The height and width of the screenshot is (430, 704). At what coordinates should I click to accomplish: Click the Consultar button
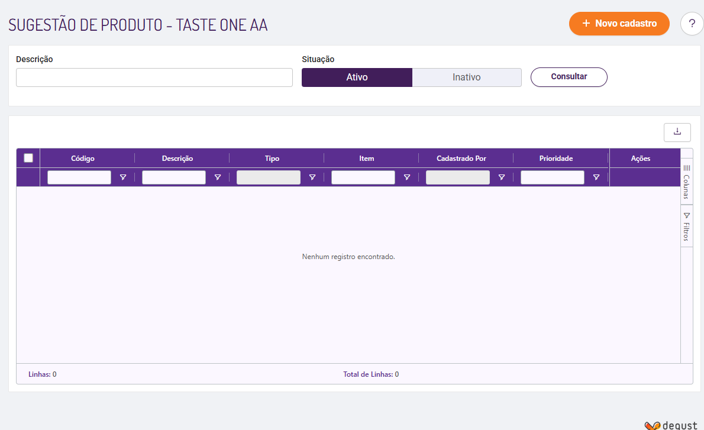[569, 77]
